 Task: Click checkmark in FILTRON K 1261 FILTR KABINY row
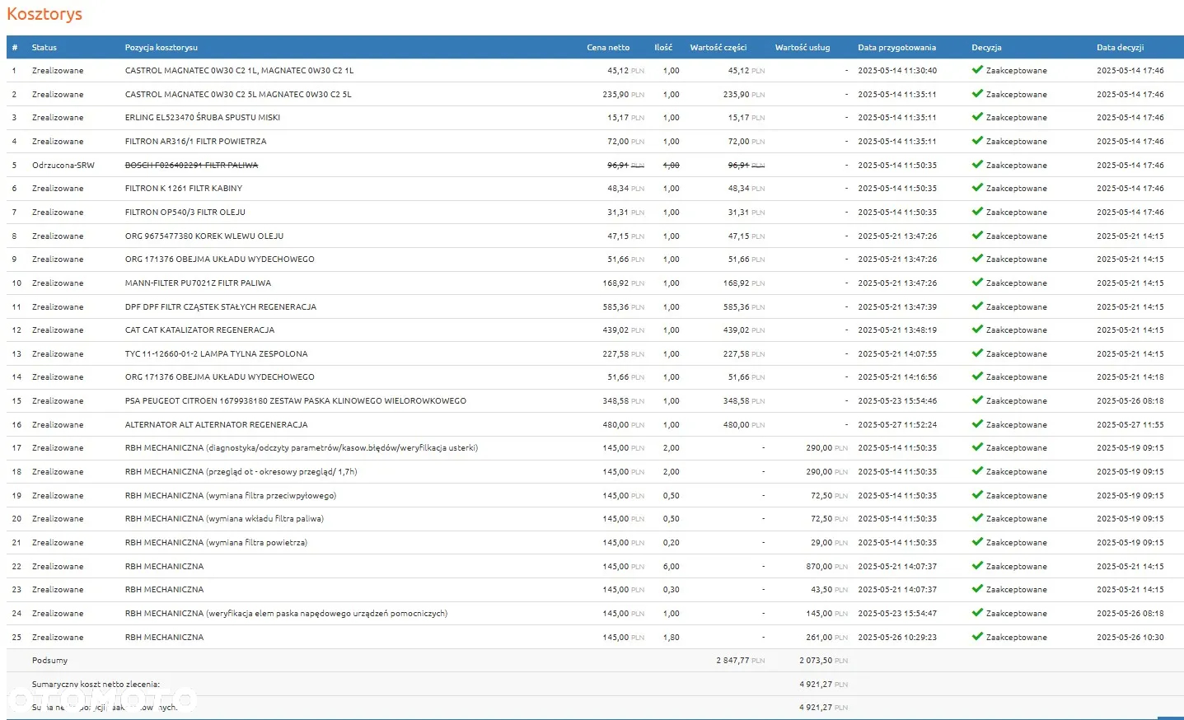[x=977, y=188]
